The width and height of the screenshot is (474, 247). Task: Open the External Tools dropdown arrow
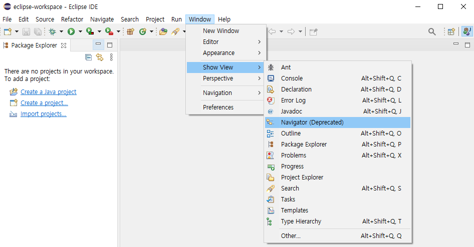pyautogui.click(x=118, y=31)
